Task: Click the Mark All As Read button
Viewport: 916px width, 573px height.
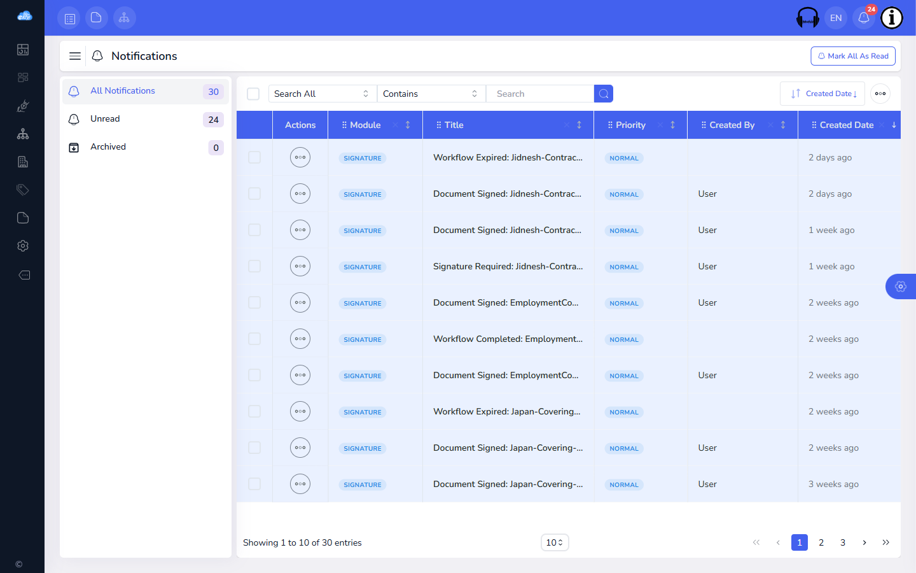Action: coord(853,56)
